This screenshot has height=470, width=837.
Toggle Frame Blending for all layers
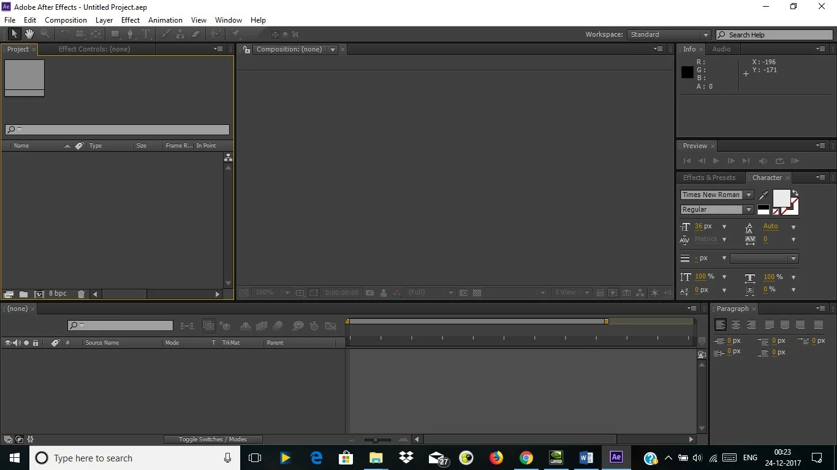click(262, 326)
